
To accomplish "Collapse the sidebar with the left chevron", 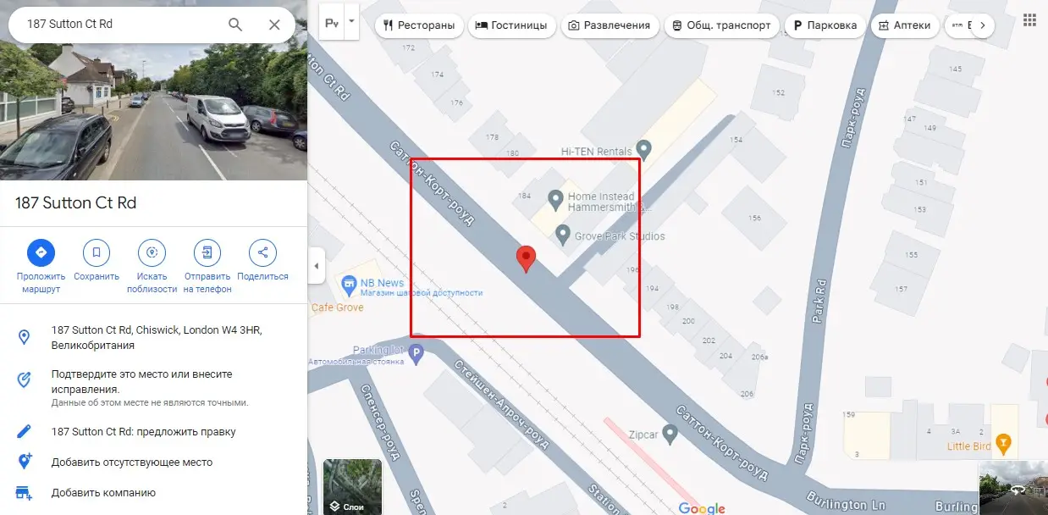I will click(317, 265).
